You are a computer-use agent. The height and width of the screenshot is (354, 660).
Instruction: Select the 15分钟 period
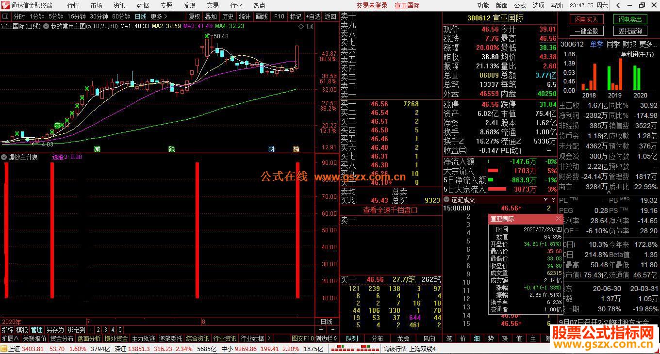[x=77, y=16]
